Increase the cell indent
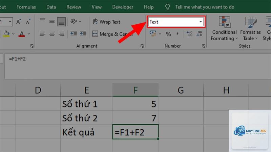This screenshot has height=152, width=271. point(83,33)
